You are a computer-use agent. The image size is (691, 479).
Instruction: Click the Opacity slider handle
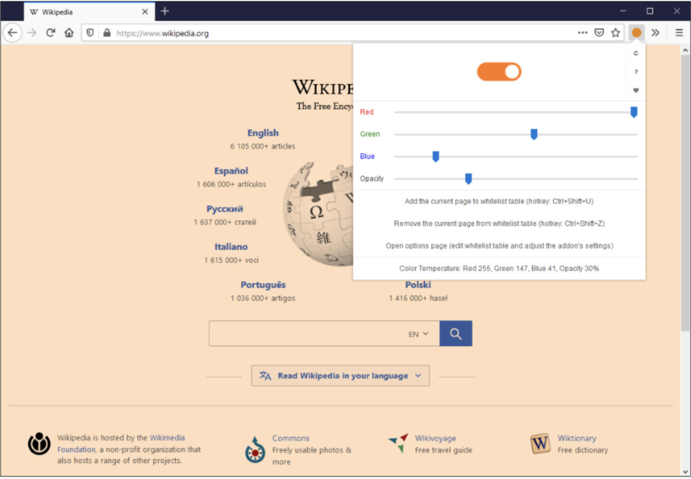pyautogui.click(x=468, y=179)
